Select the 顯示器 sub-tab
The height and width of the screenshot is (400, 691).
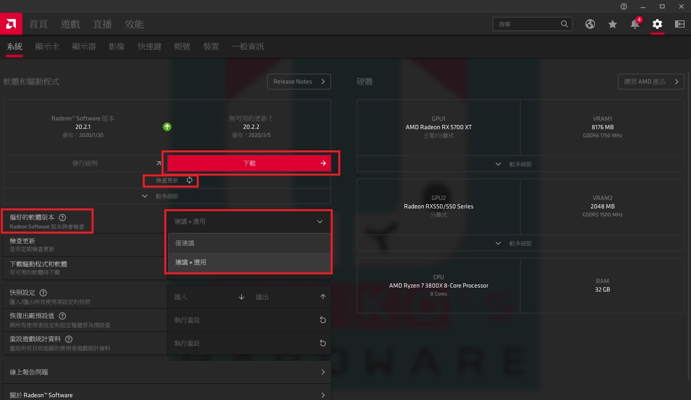point(84,46)
